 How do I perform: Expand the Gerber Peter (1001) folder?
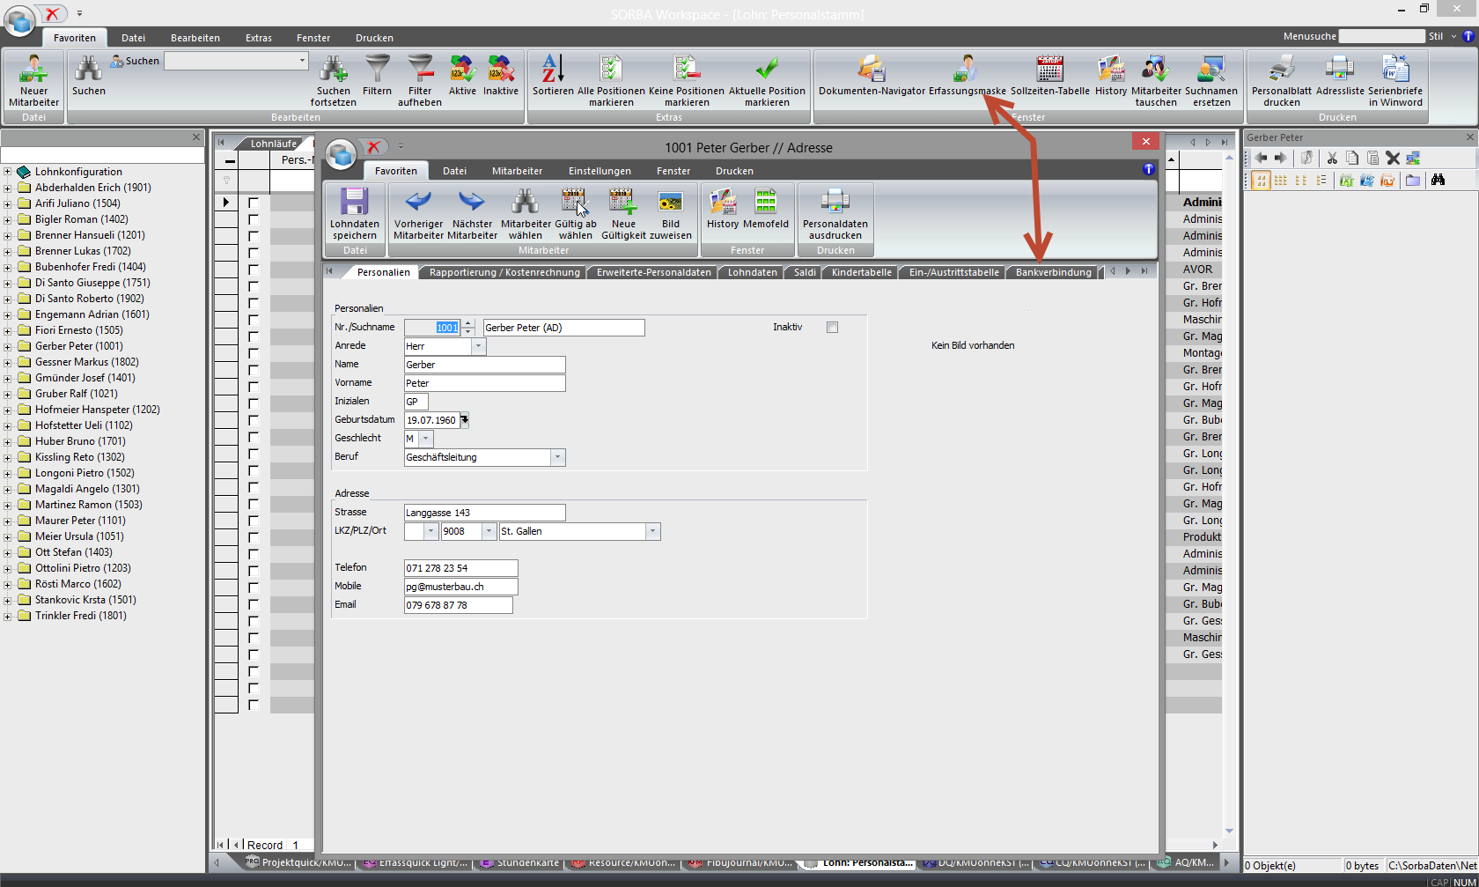(x=7, y=346)
